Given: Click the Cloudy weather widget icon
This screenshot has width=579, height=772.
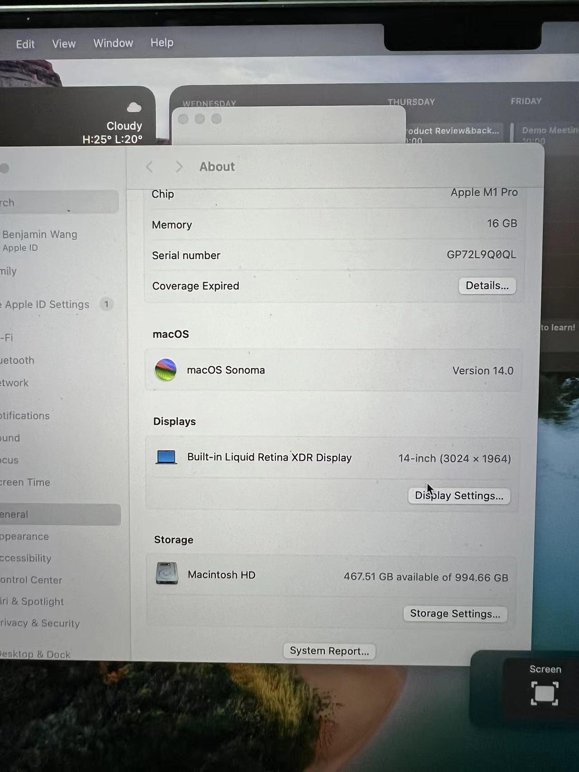Looking at the screenshot, I should tap(134, 108).
